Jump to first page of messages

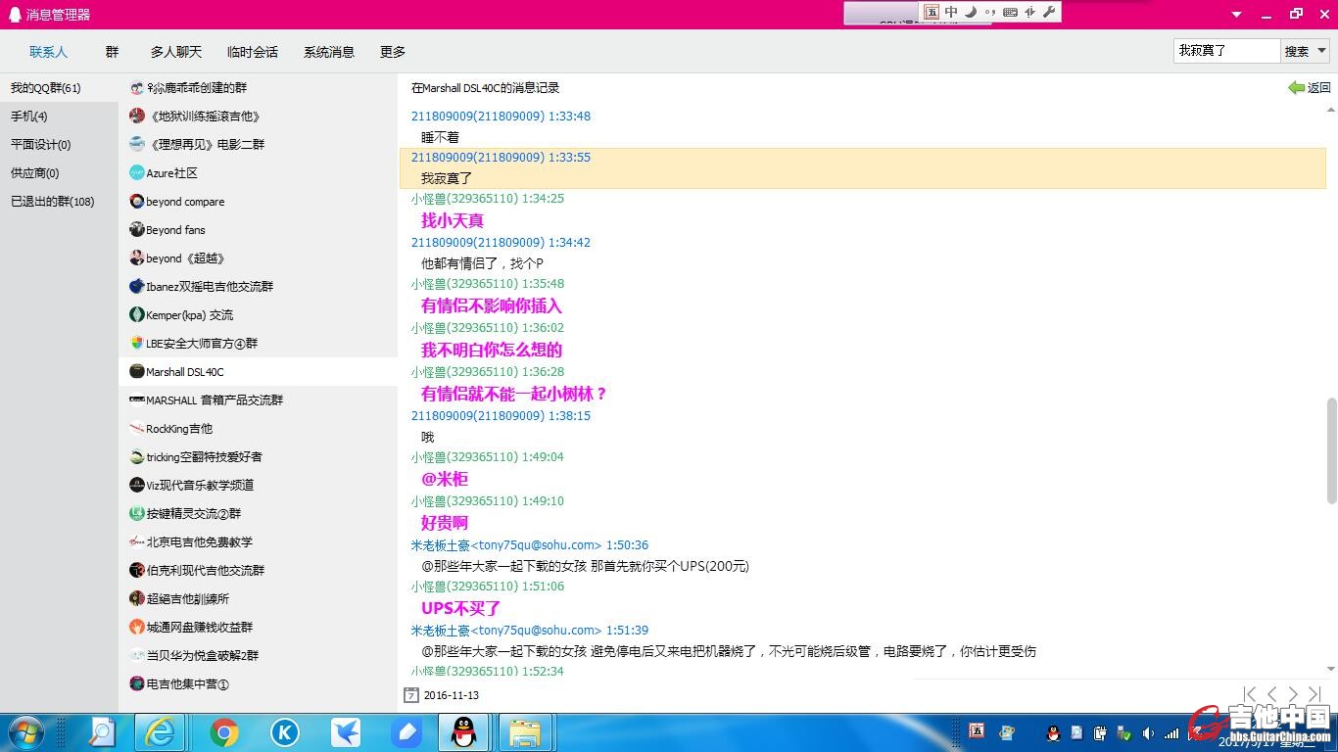click(1250, 694)
